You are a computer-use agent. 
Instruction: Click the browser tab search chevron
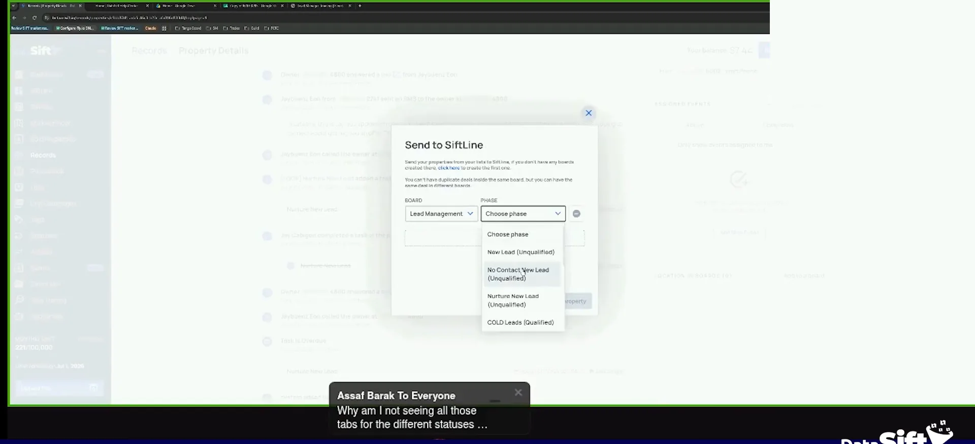click(x=14, y=6)
